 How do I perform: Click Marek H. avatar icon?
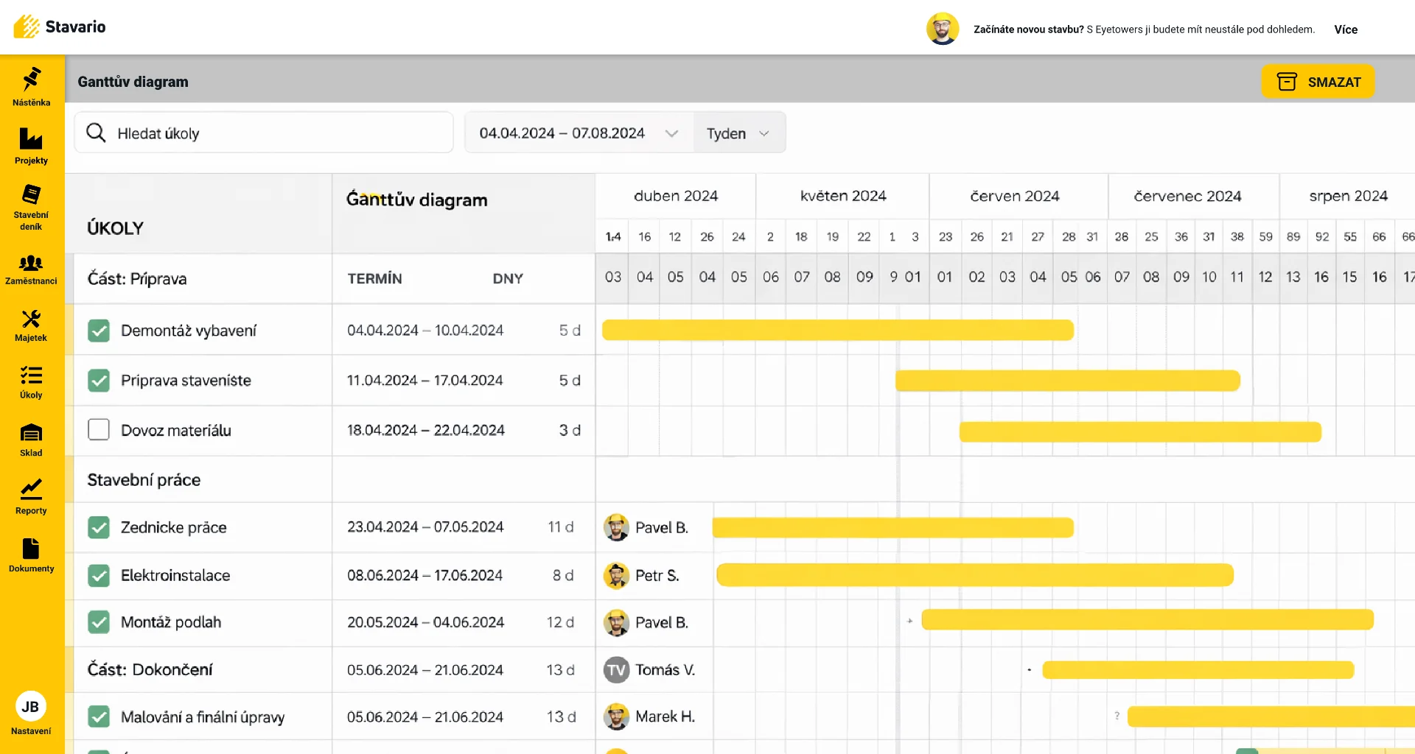(x=616, y=716)
